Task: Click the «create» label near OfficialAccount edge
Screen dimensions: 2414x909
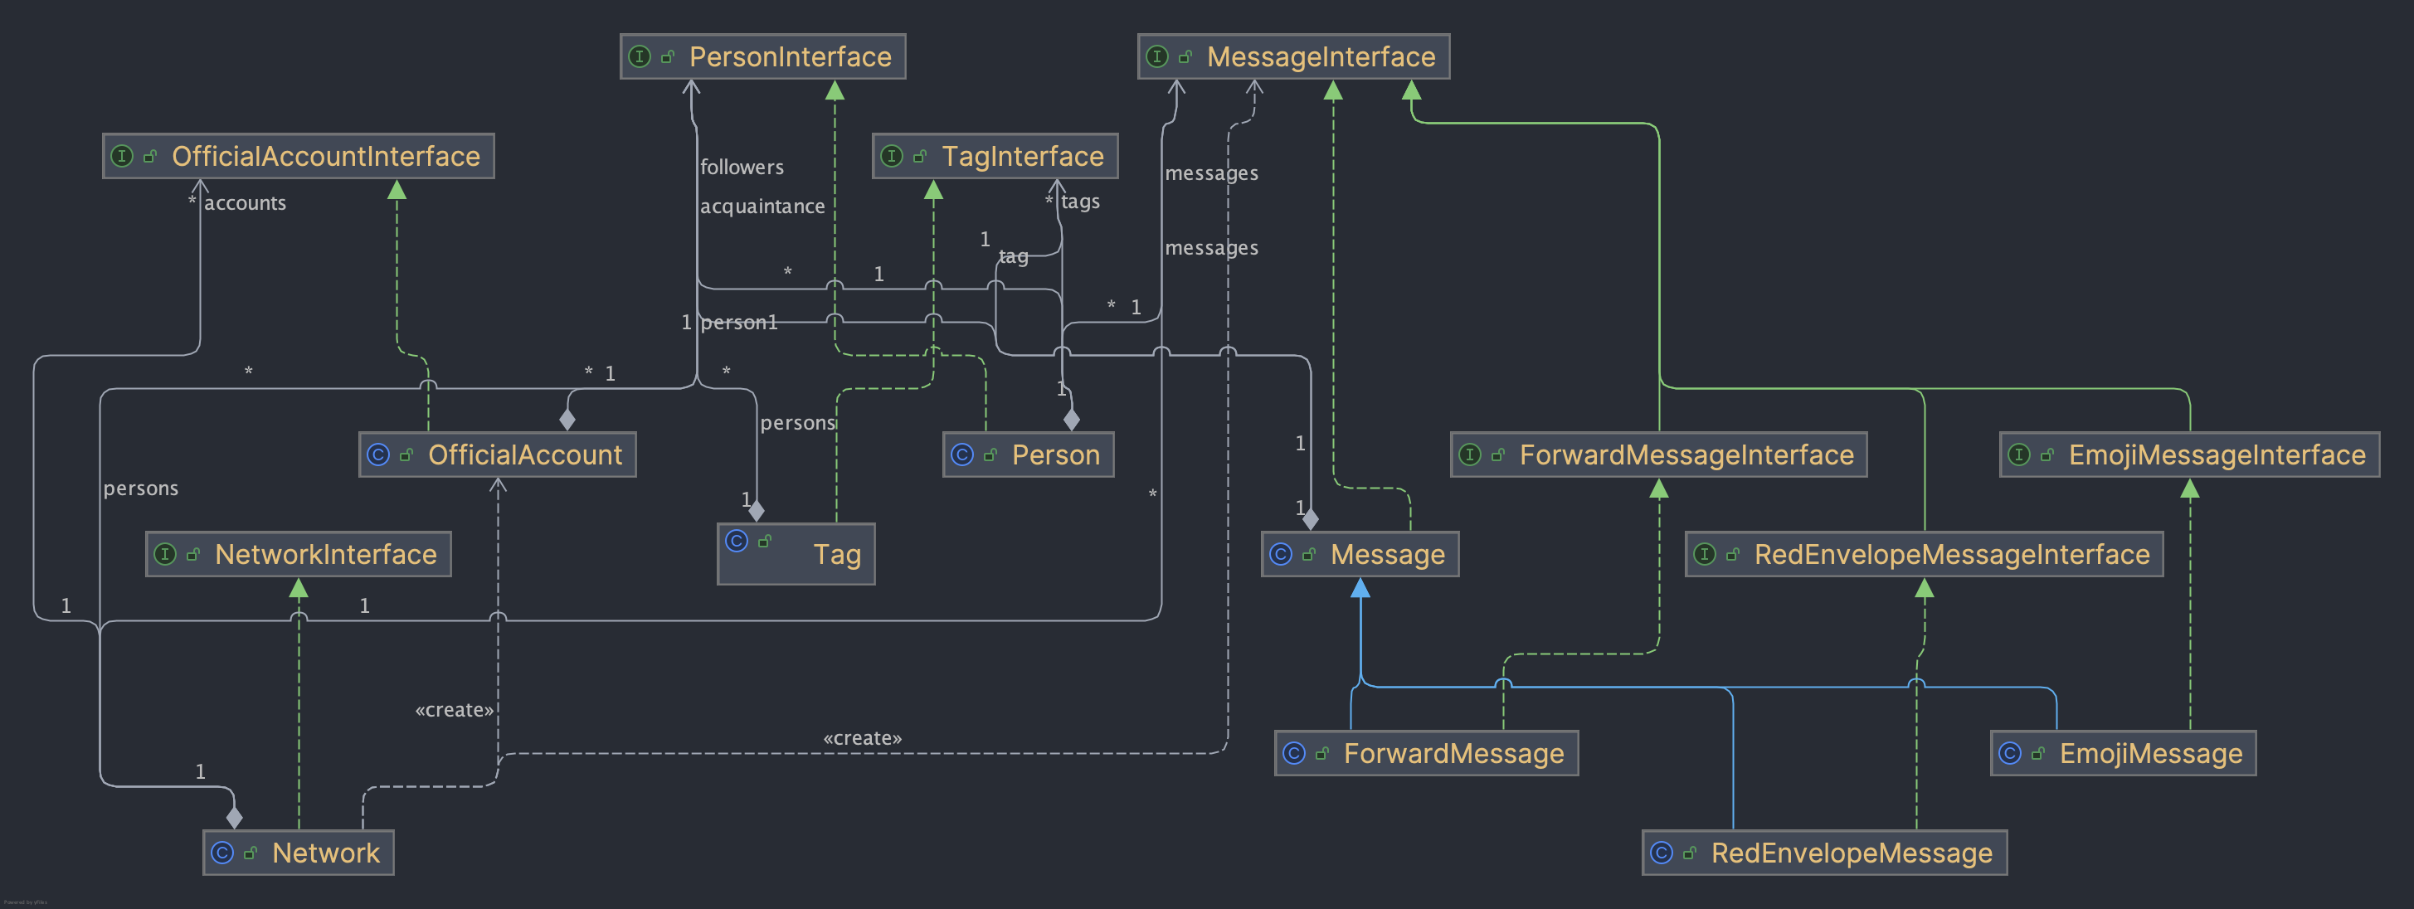Action: coord(454,710)
